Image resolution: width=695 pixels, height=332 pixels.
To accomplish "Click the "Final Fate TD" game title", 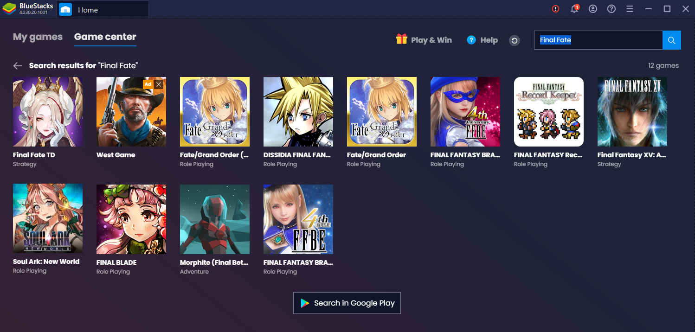I will pos(34,155).
